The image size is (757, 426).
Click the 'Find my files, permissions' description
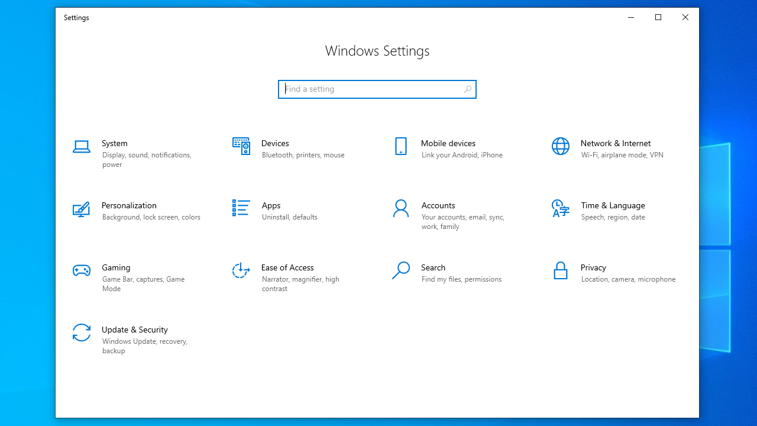[x=461, y=279]
